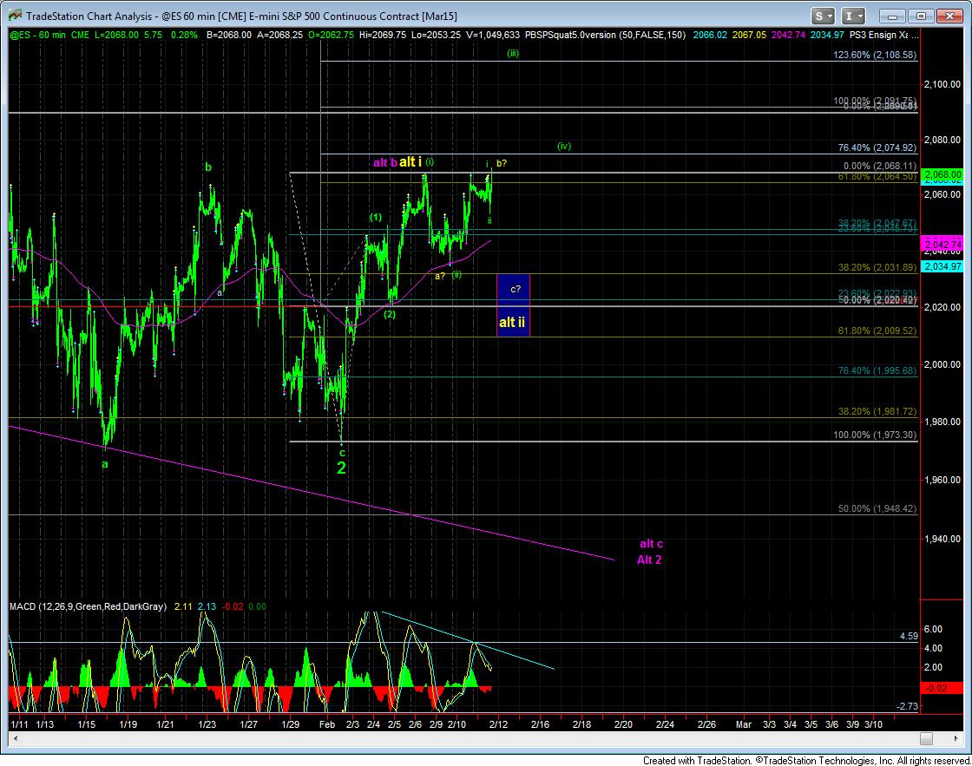Select the green '(2)' wave label

point(390,314)
